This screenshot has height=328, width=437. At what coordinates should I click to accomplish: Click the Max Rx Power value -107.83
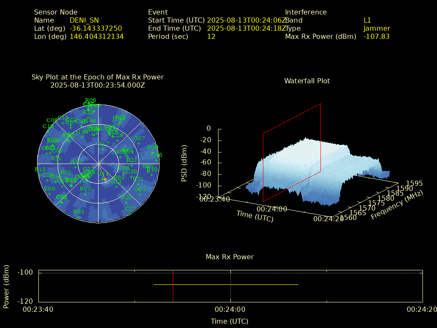376,37
